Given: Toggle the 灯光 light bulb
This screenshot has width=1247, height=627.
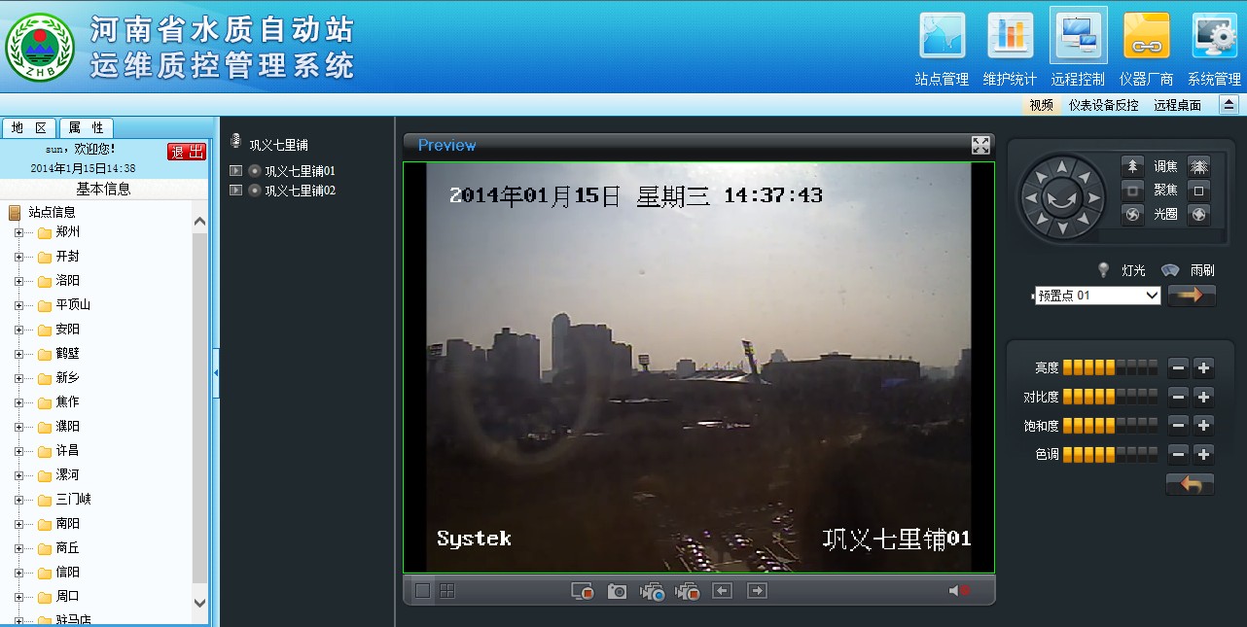Looking at the screenshot, I should pyautogui.click(x=1104, y=269).
